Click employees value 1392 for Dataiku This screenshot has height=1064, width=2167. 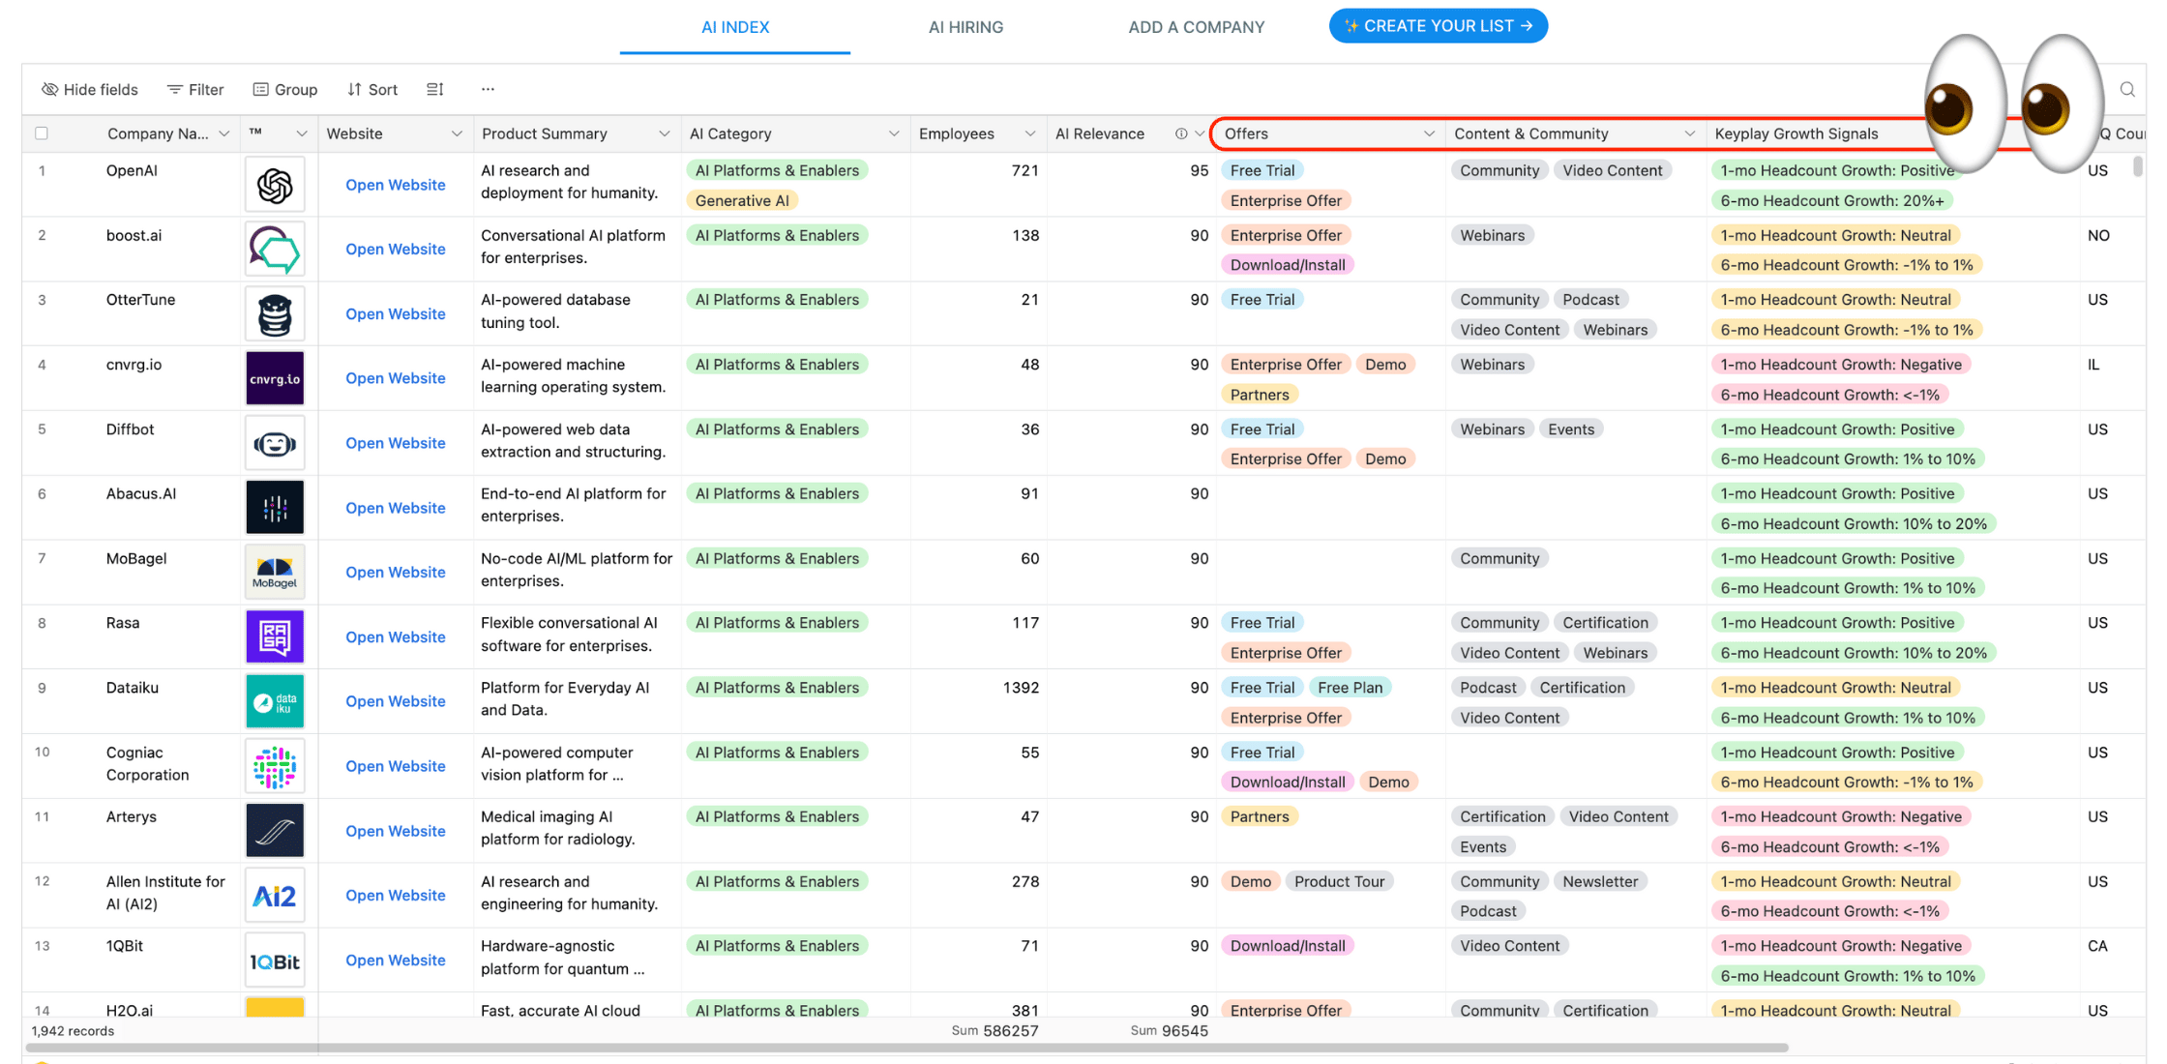click(1021, 688)
